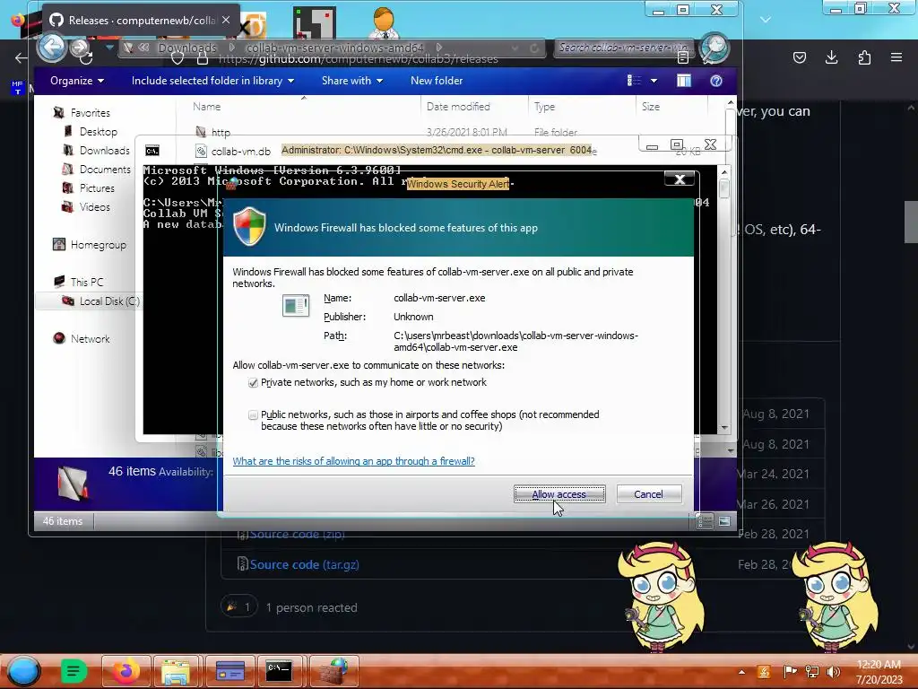Click the Explorer search box field
The height and width of the screenshot is (689, 918).
[624, 48]
